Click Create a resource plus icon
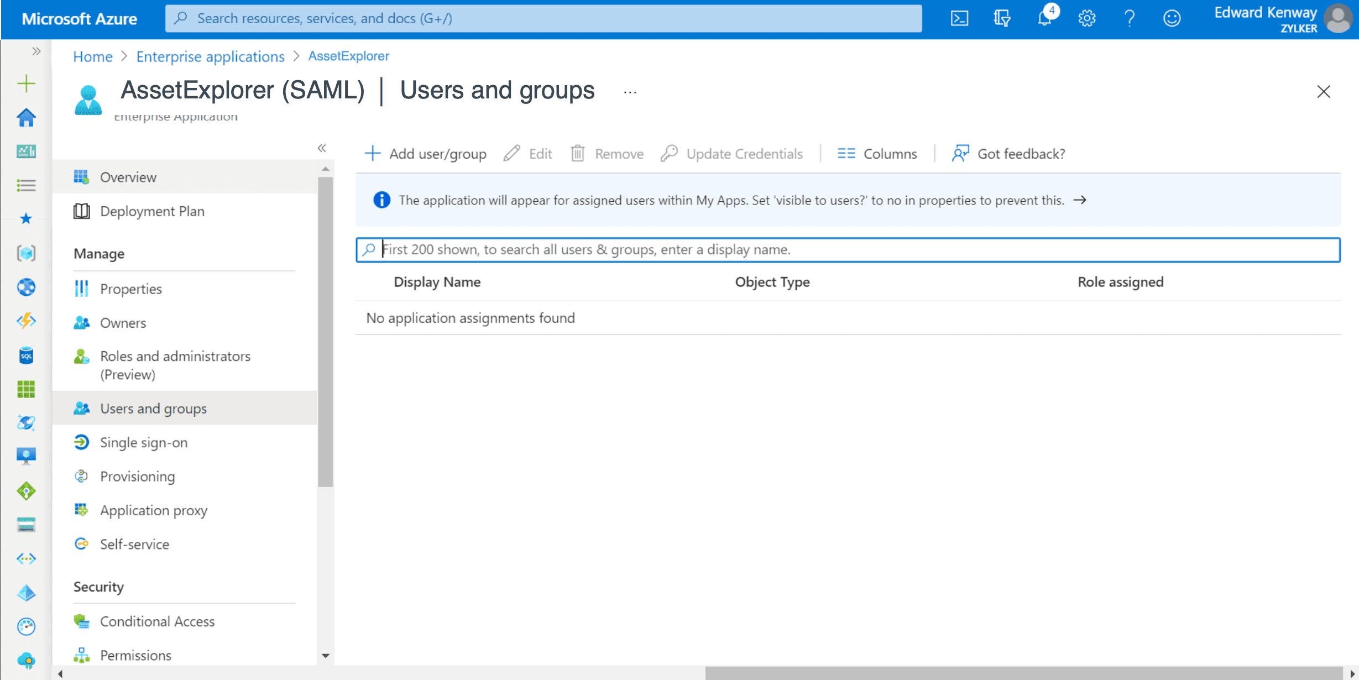 [x=26, y=83]
